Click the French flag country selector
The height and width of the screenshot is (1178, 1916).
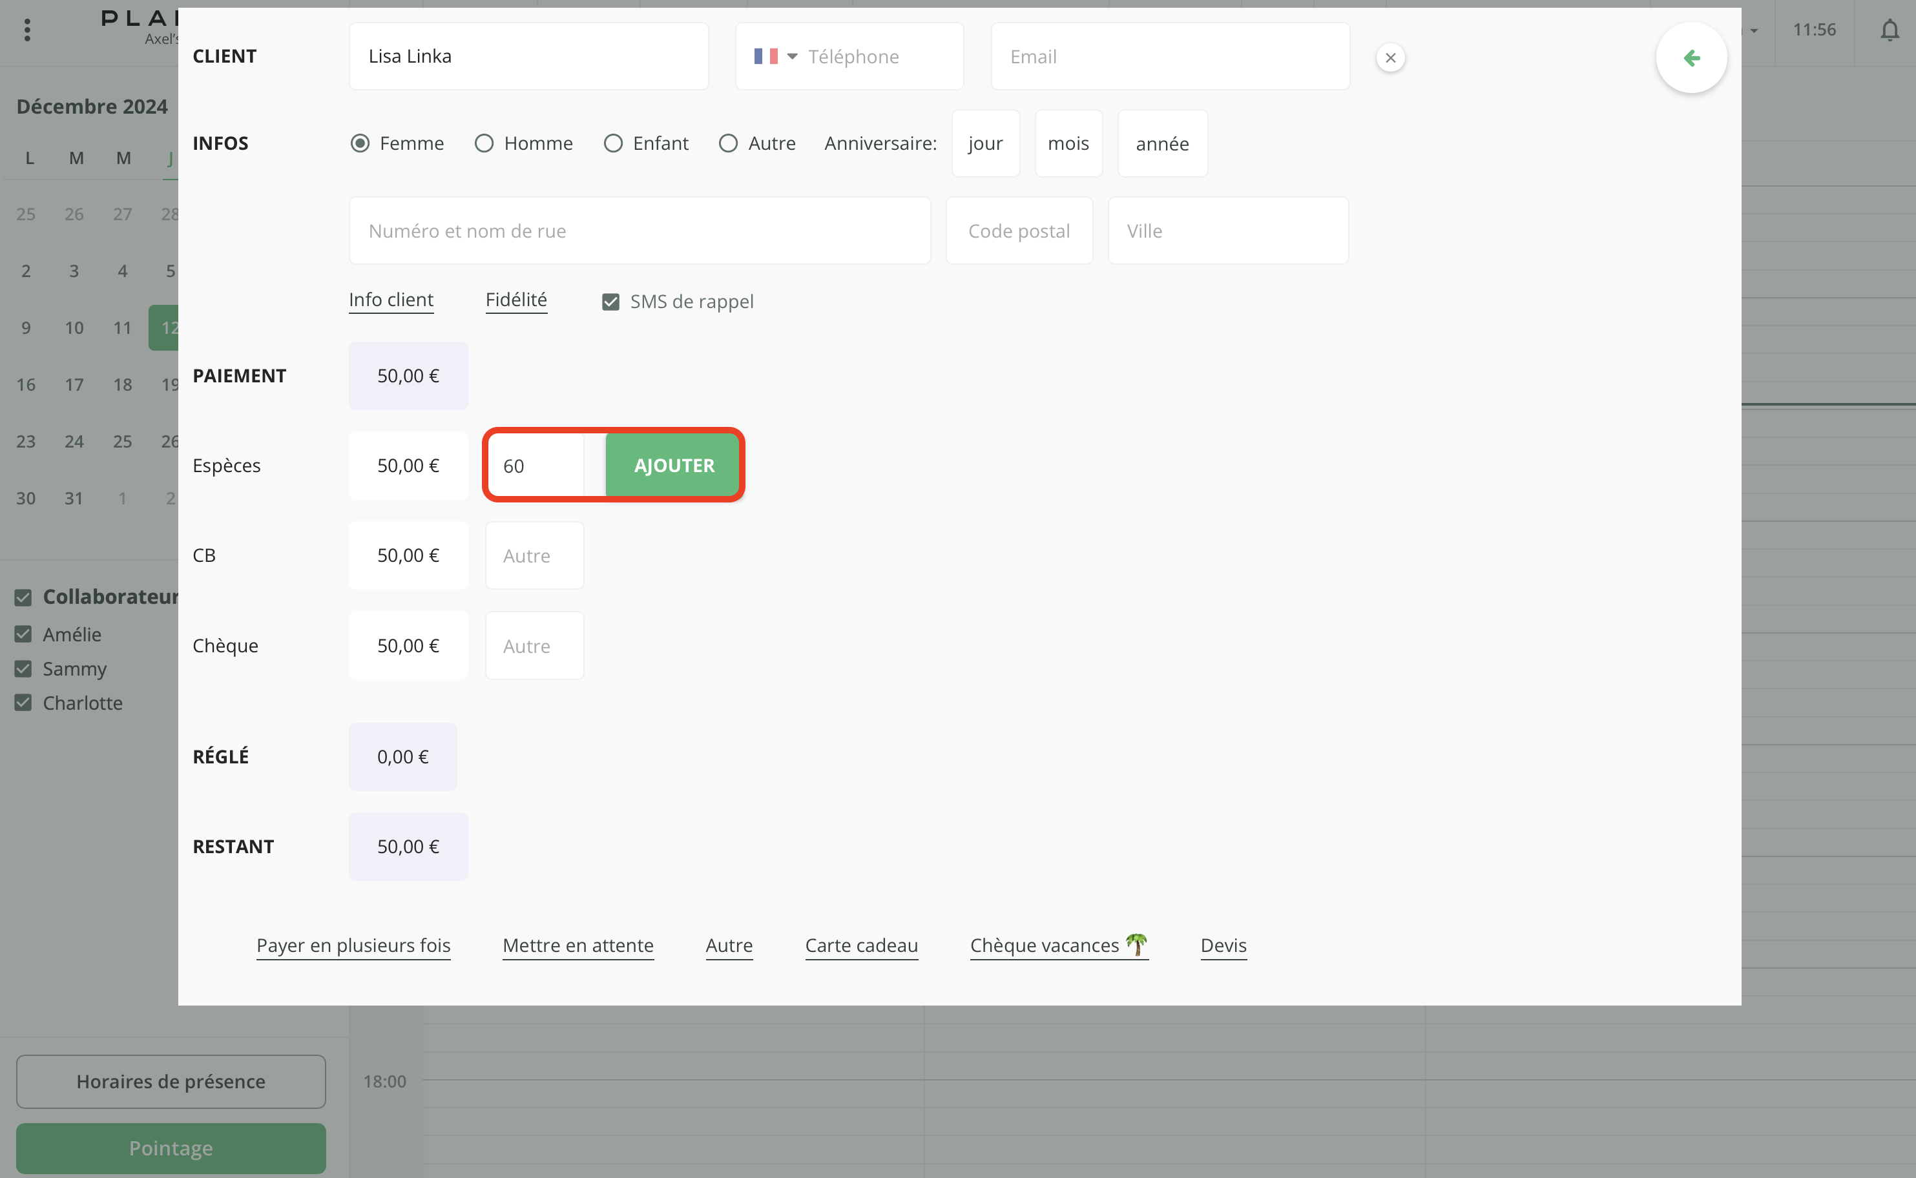click(766, 56)
